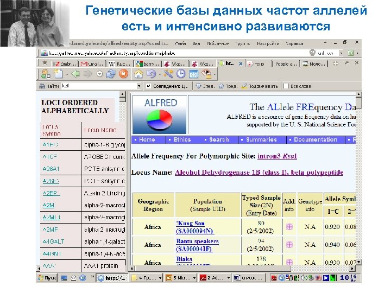Open history with the clock icon

pos(181,74)
